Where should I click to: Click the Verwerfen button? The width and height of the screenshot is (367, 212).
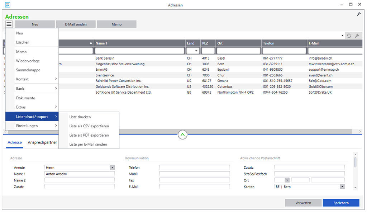[303, 203]
